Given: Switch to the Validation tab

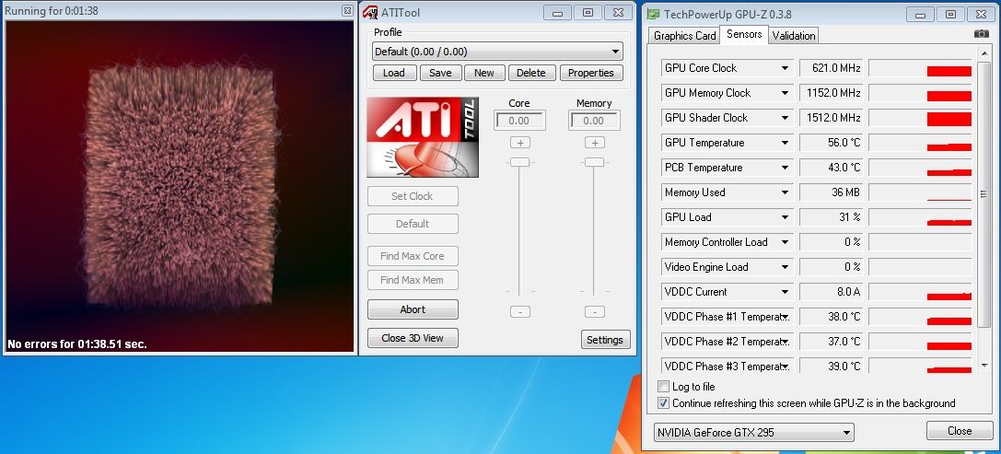Looking at the screenshot, I should click(x=794, y=37).
